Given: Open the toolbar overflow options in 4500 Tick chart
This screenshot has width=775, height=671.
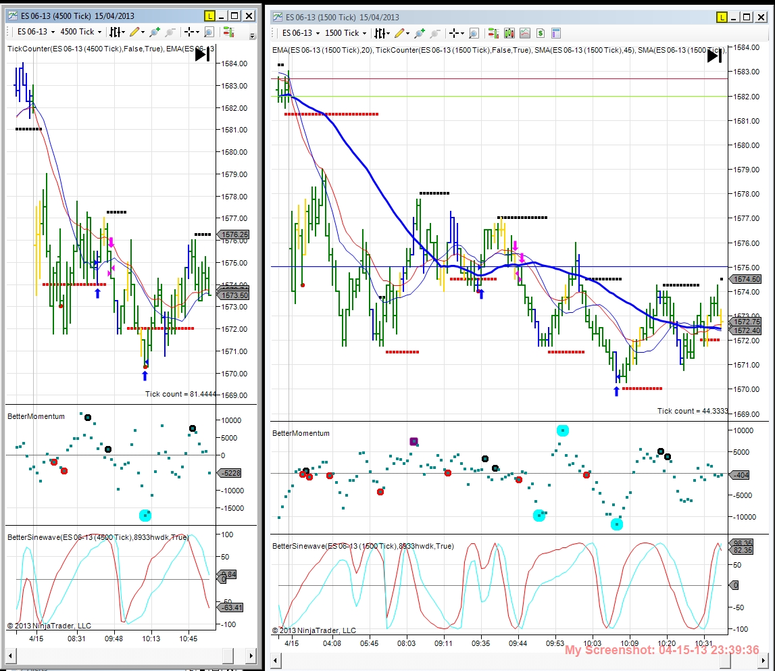Looking at the screenshot, I should [253, 35].
